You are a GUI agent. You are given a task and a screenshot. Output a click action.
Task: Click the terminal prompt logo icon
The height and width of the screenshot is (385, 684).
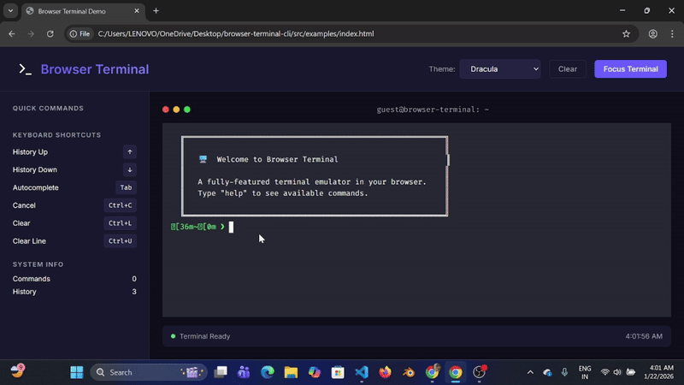coord(25,69)
